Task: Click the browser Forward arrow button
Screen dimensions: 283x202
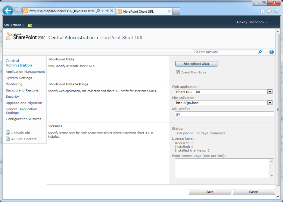Action: pyautogui.click(x=18, y=11)
